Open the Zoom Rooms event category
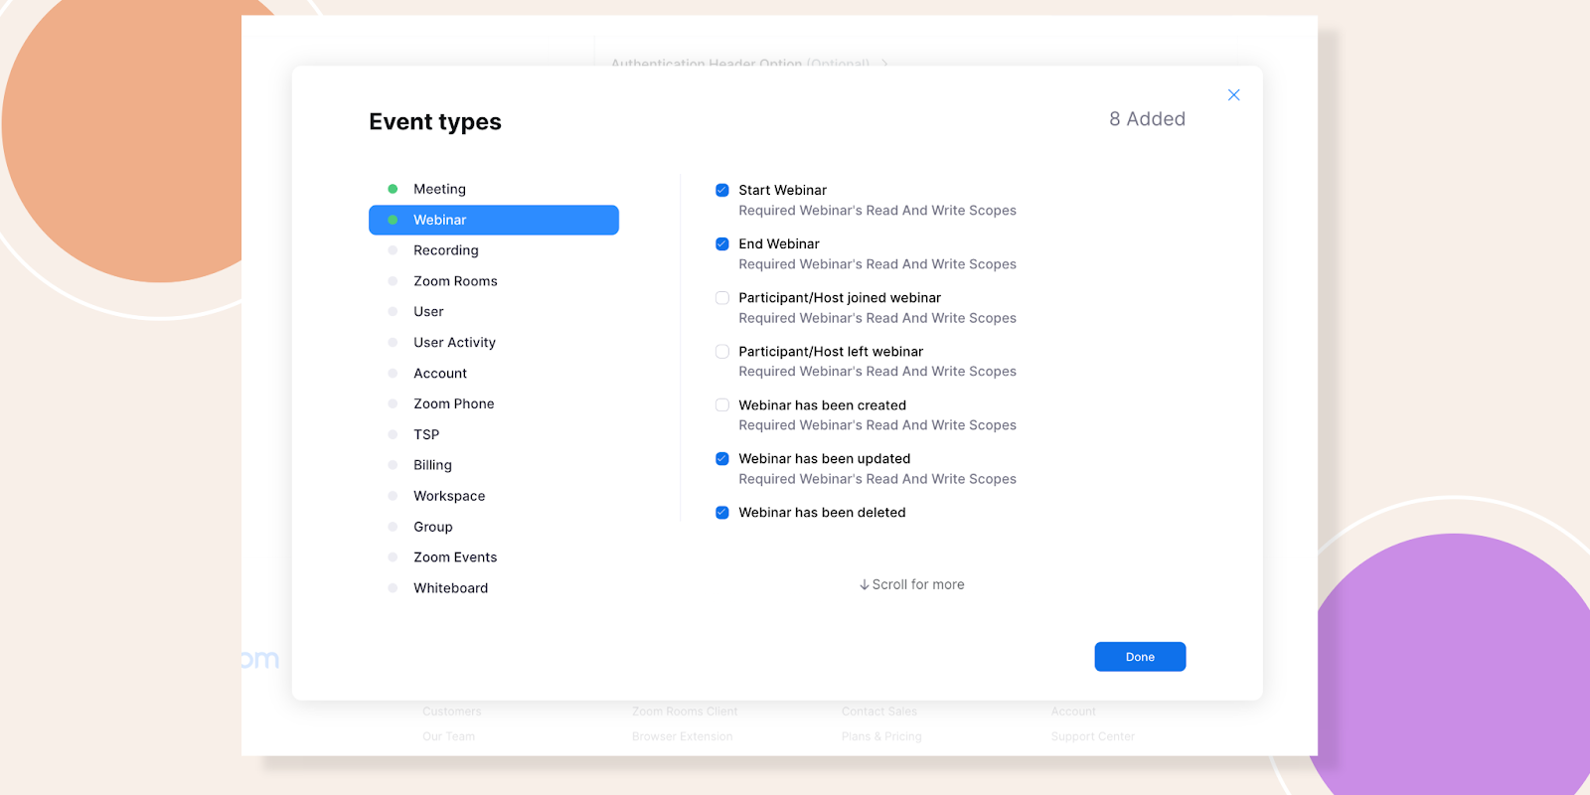The width and height of the screenshot is (1590, 795). coord(494,281)
